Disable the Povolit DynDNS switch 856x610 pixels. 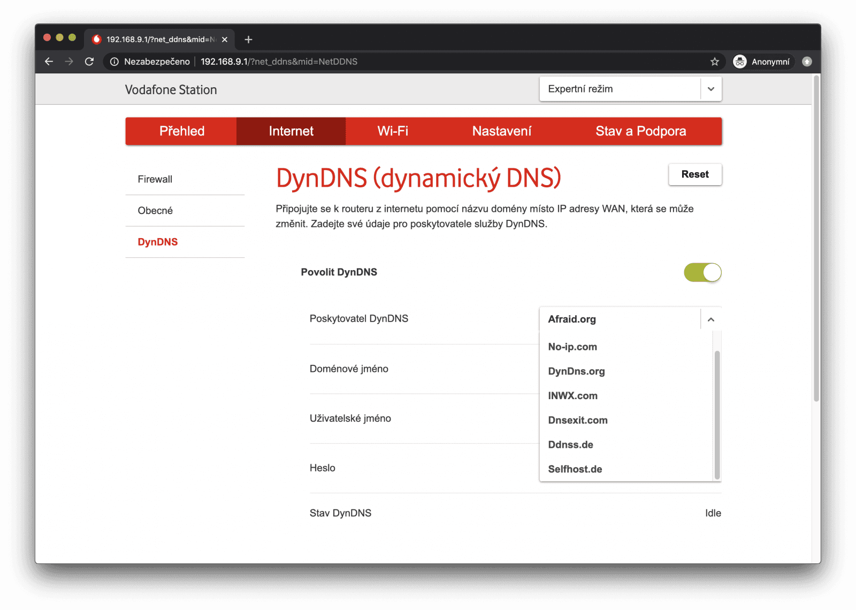click(x=702, y=272)
